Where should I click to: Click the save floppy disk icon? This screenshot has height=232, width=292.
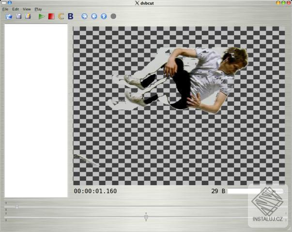coord(18,16)
